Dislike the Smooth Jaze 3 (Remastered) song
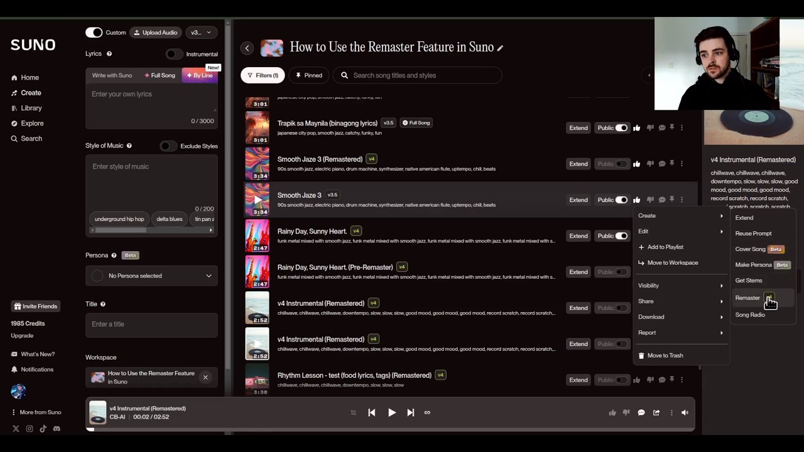This screenshot has height=452, width=804. [650, 164]
